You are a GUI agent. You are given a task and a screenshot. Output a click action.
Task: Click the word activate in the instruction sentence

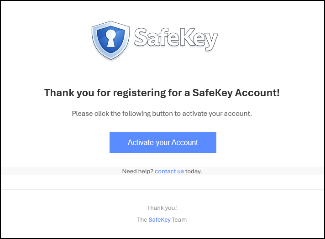195,113
